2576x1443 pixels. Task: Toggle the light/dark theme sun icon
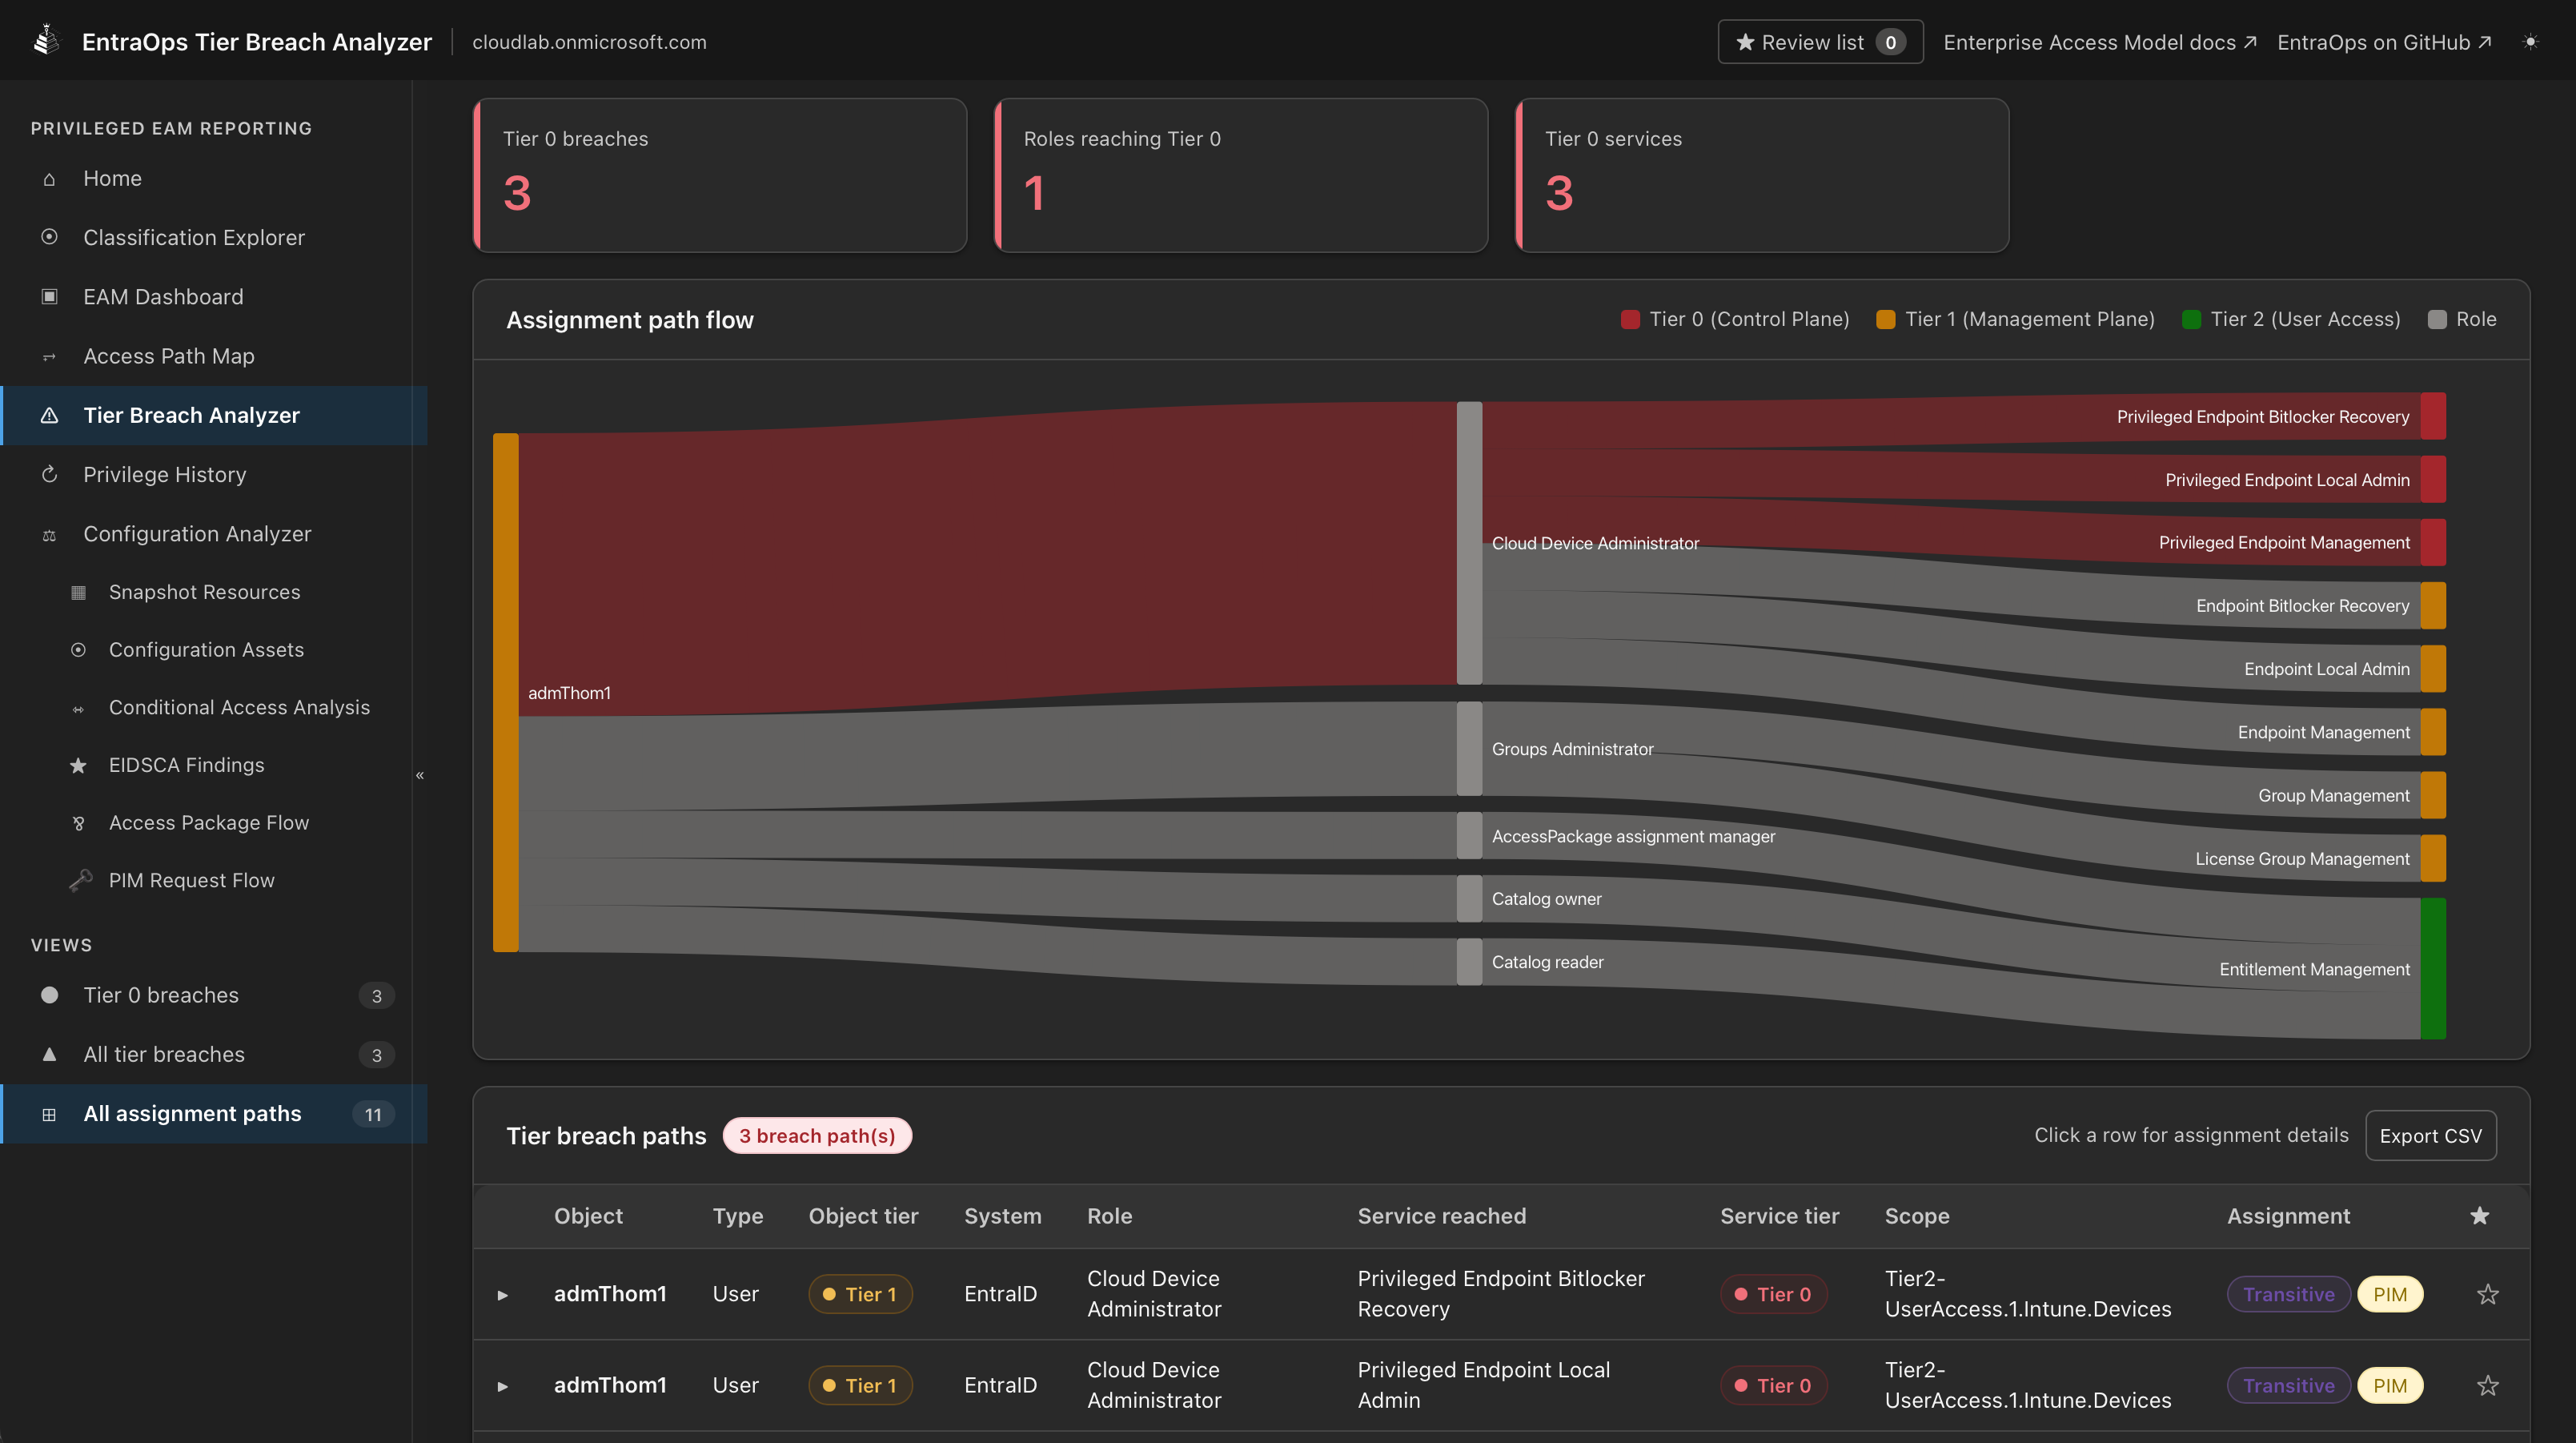2530,42
